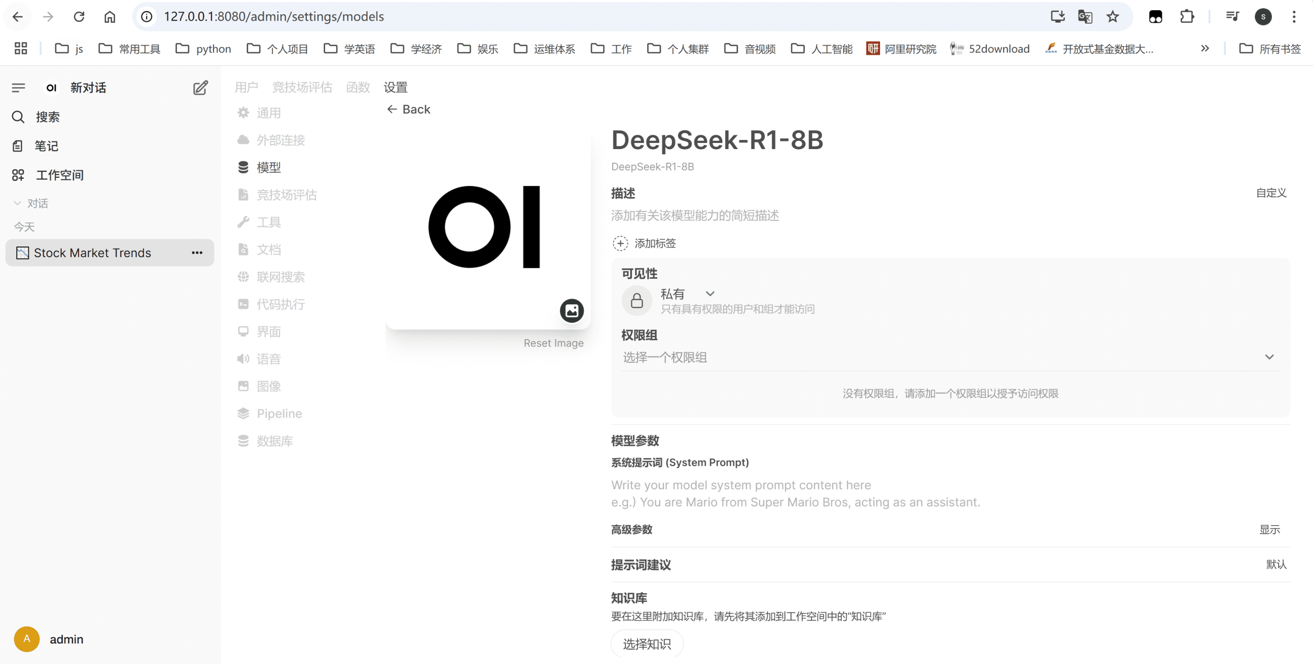Start a new chat with the edit pencil icon

(x=201, y=88)
